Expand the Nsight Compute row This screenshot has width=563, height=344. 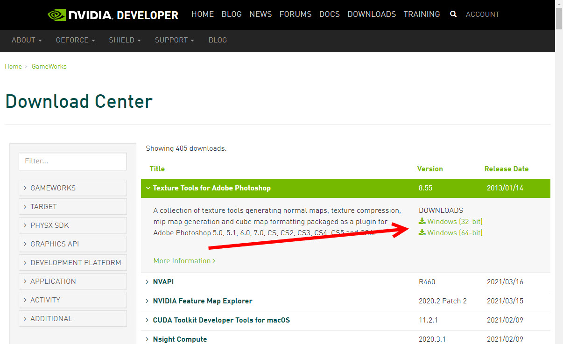[x=345, y=337]
